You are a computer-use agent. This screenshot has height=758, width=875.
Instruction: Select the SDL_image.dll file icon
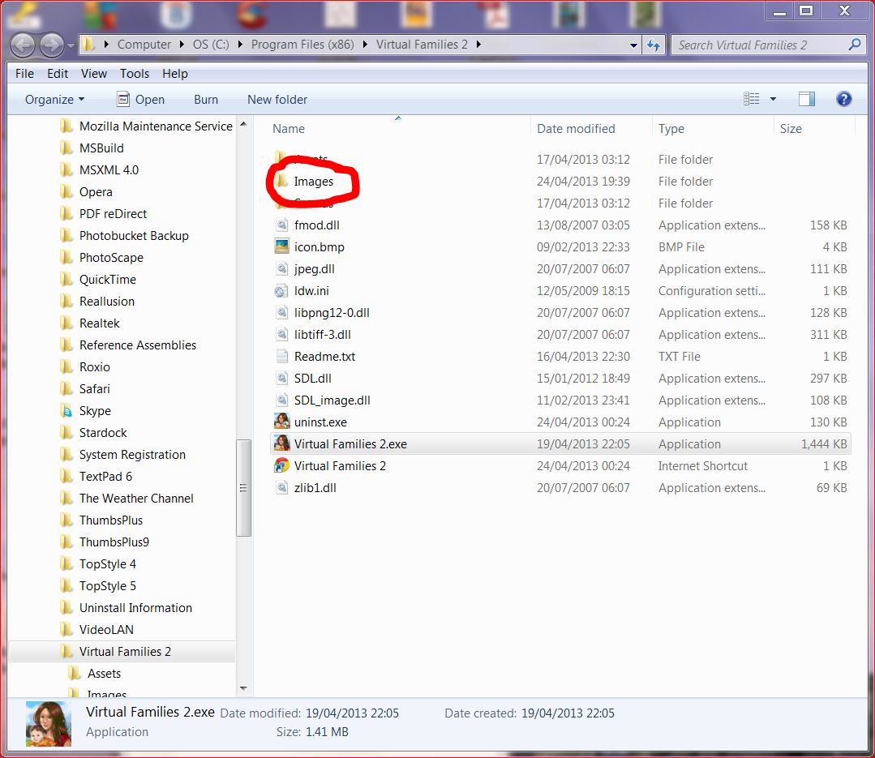(282, 400)
